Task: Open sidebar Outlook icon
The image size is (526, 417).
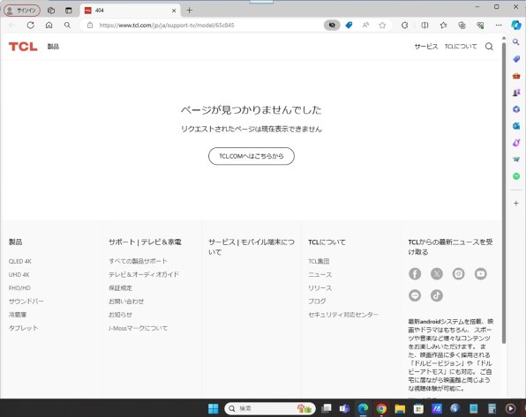Action: coord(516,126)
